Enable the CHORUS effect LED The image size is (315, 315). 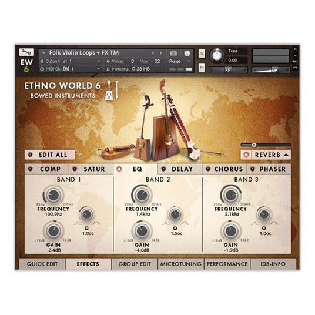pos(208,169)
